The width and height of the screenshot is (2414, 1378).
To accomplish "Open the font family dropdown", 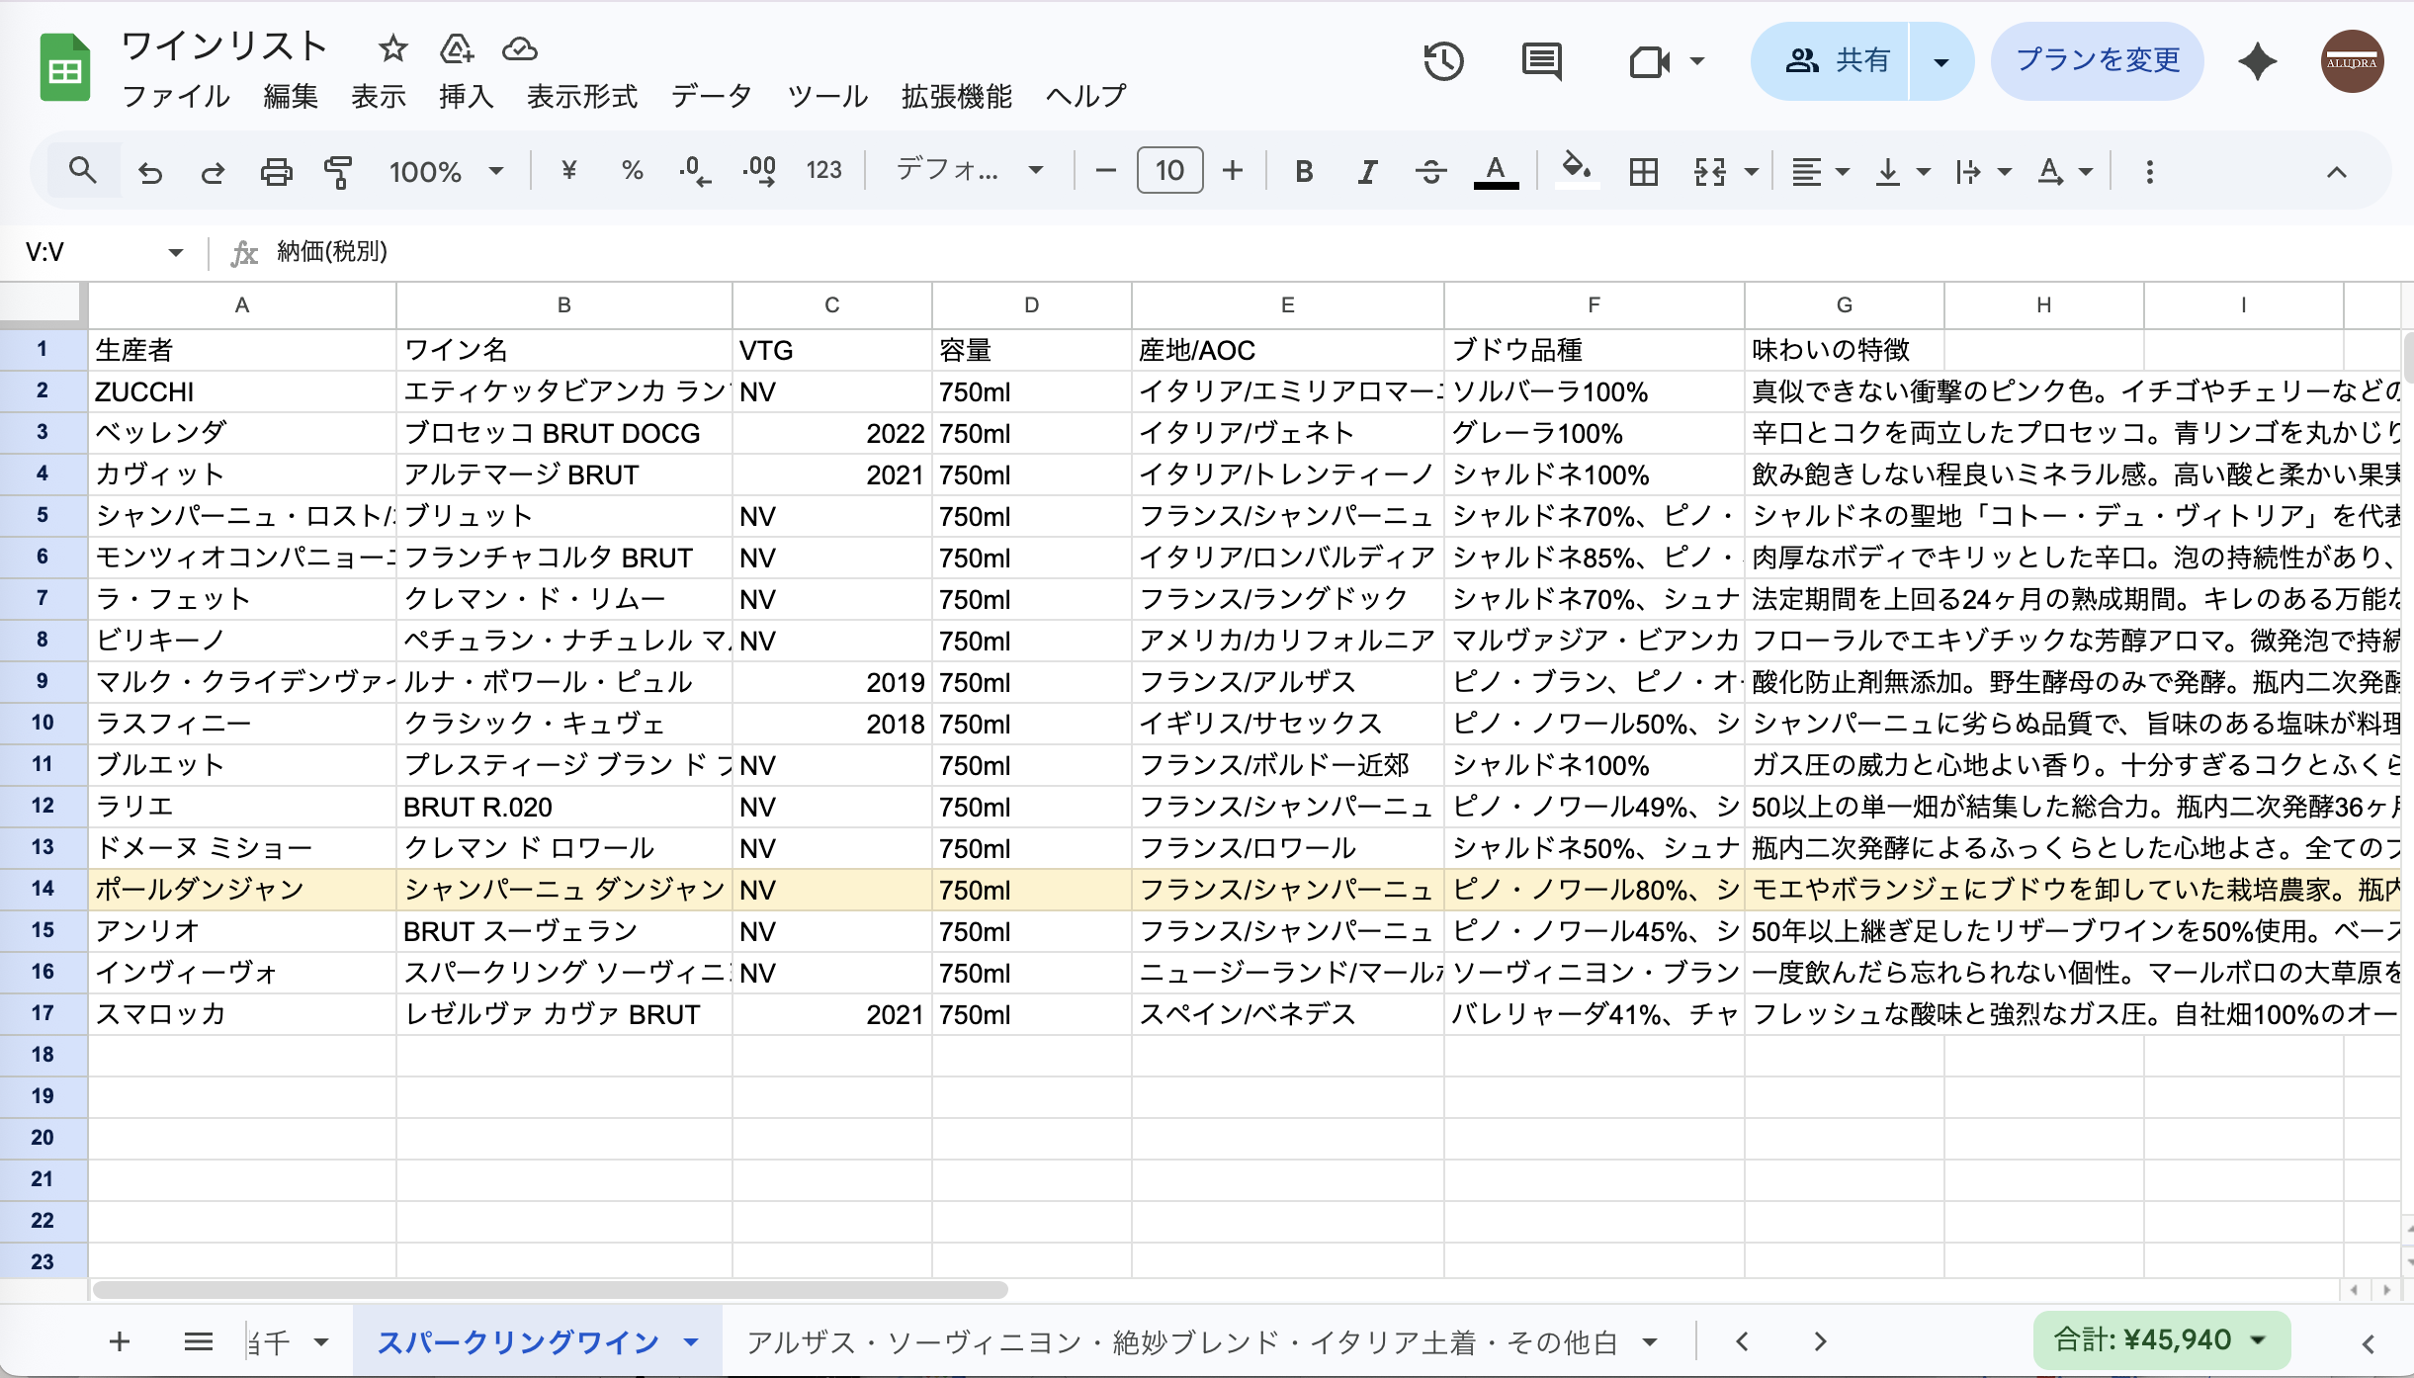I will click(970, 171).
